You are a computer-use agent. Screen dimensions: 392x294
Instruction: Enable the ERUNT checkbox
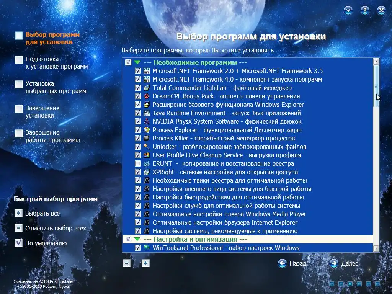tap(138, 163)
